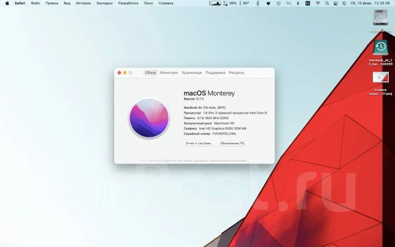This screenshot has height=247, width=395.
Task: Switch to the Ресурсы tab
Action: [236, 73]
